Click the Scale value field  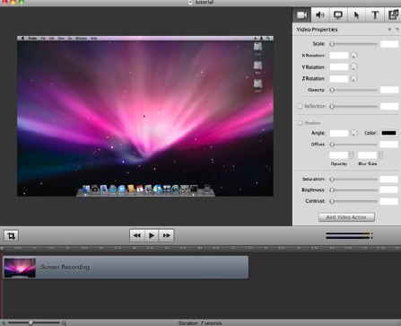tap(389, 44)
